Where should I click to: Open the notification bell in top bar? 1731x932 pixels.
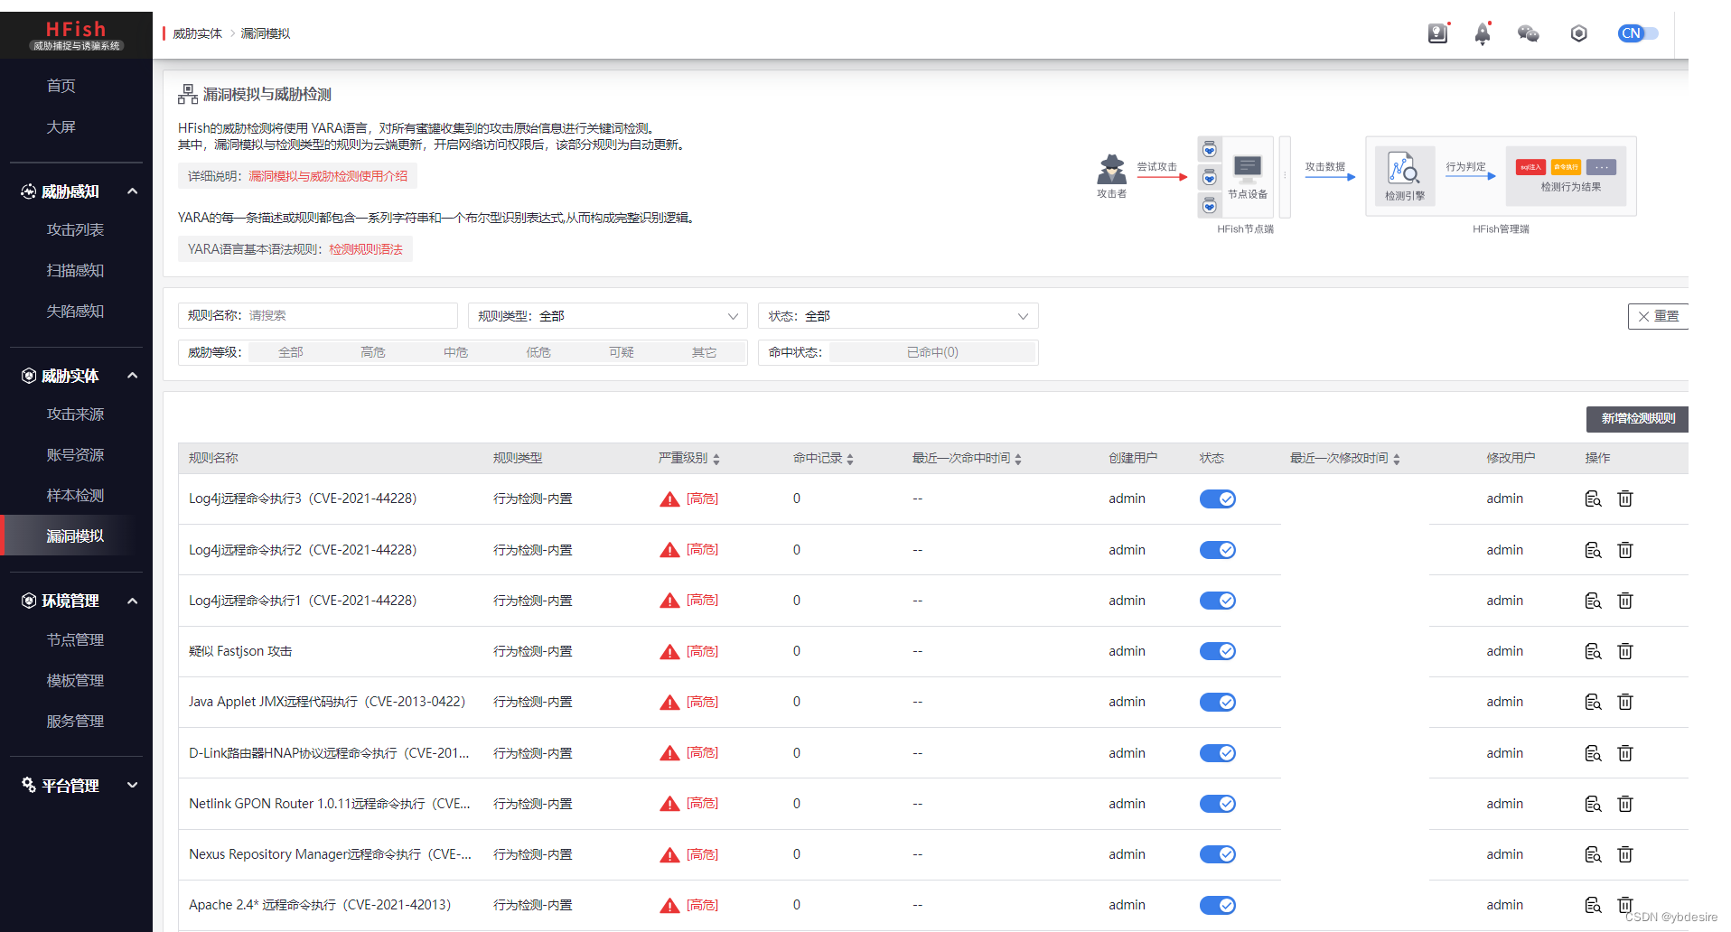1483,33
